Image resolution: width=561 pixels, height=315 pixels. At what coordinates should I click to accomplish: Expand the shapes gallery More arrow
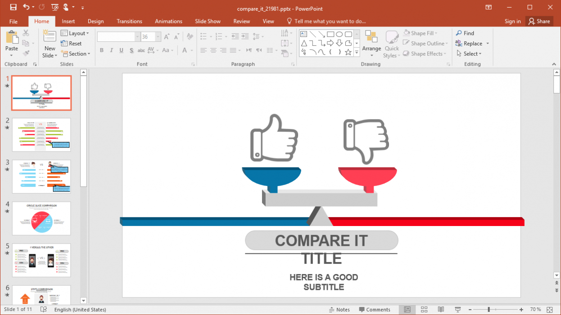click(357, 52)
